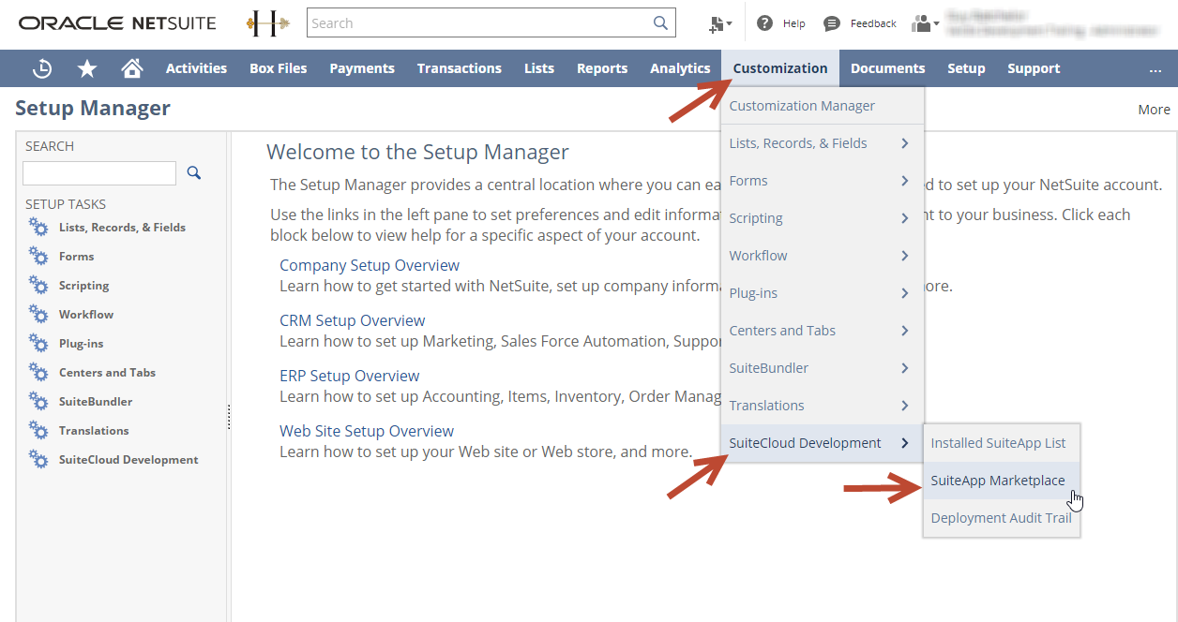
Task: Click the Help question mark icon
Action: pos(764,23)
